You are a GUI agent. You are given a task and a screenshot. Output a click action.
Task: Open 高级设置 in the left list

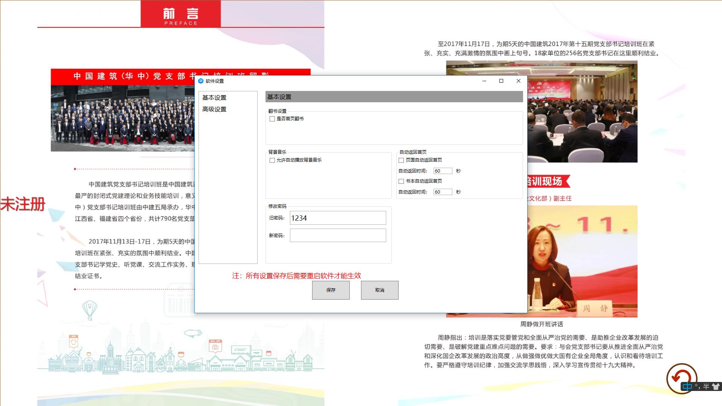[x=214, y=109]
